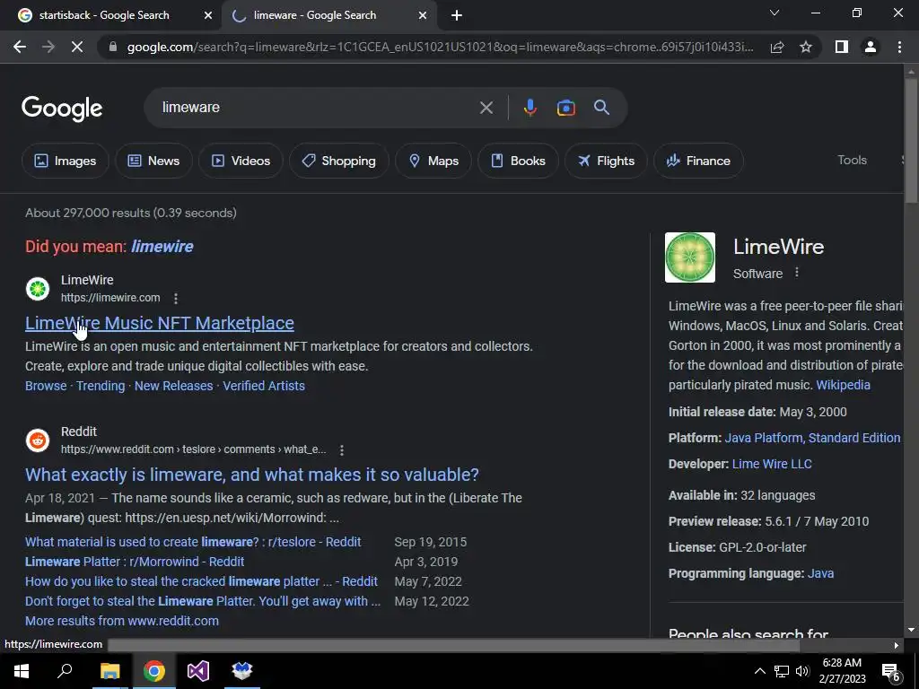Submit search with magnifier icon

pyautogui.click(x=601, y=108)
